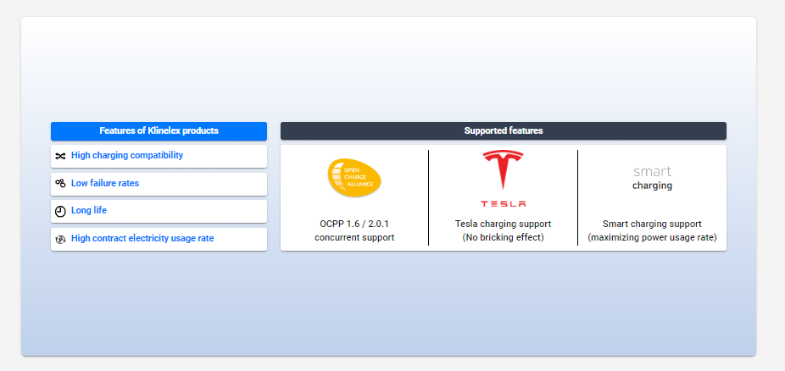Click the OCPP 1.6 / 2.0.1 text
Viewport: 785px width, 371px height.
tap(354, 224)
